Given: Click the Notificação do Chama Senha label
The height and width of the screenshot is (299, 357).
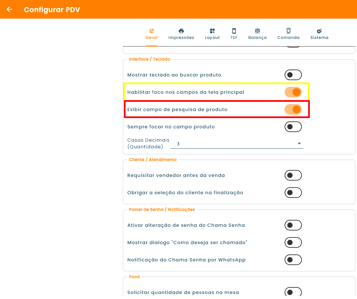Looking at the screenshot, I should point(186,260).
